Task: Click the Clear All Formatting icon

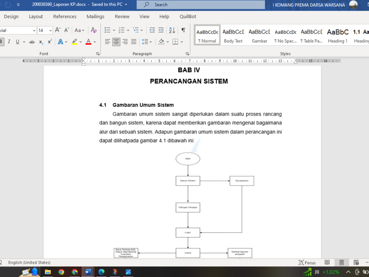Action: 94,30
